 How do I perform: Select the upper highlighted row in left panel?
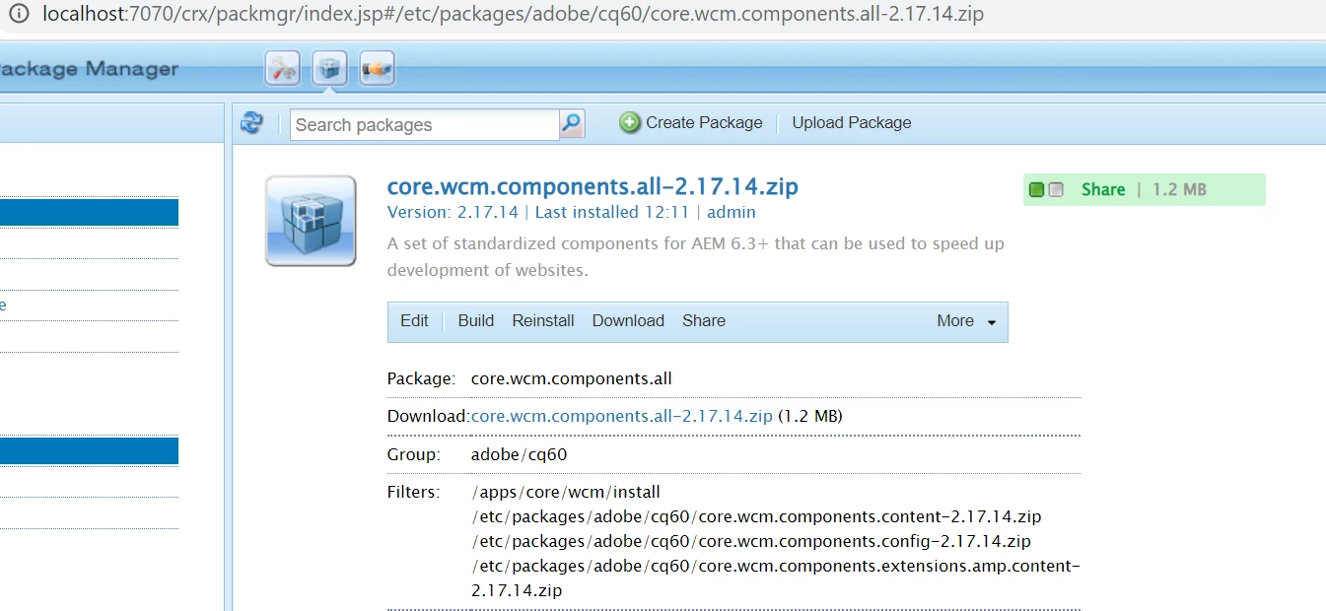point(89,212)
